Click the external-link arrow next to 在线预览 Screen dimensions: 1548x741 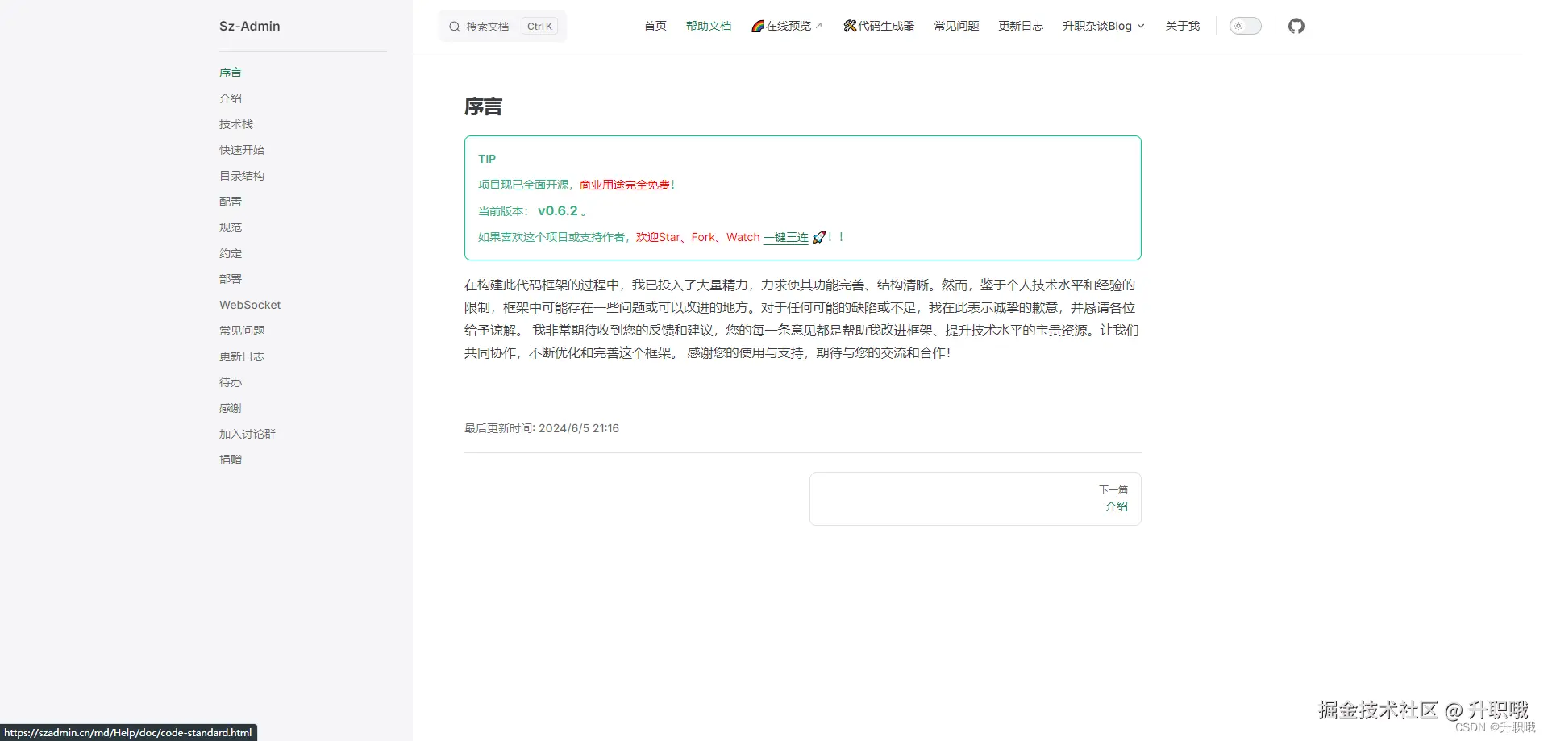click(820, 25)
